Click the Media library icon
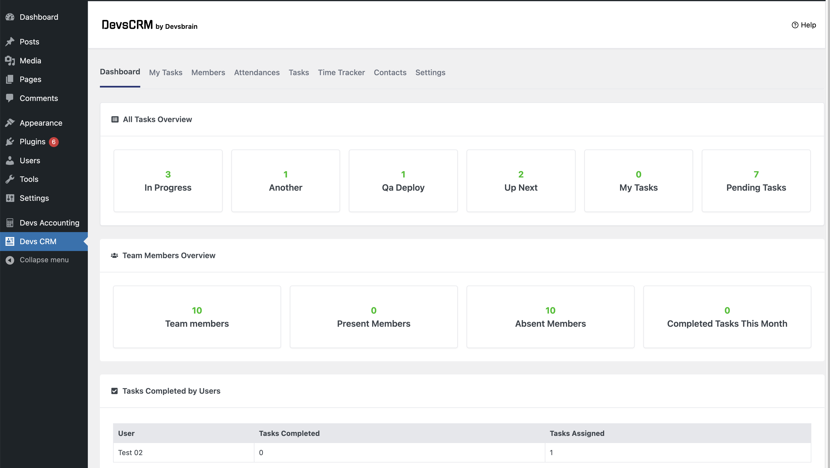 click(x=10, y=61)
